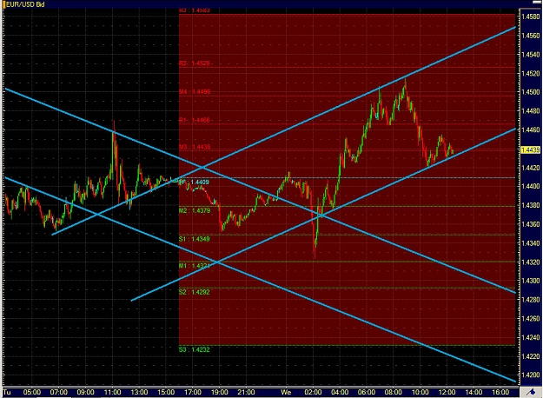The image size is (543, 398).
Task: Click the Tu day label on time axis
Action: (7, 392)
